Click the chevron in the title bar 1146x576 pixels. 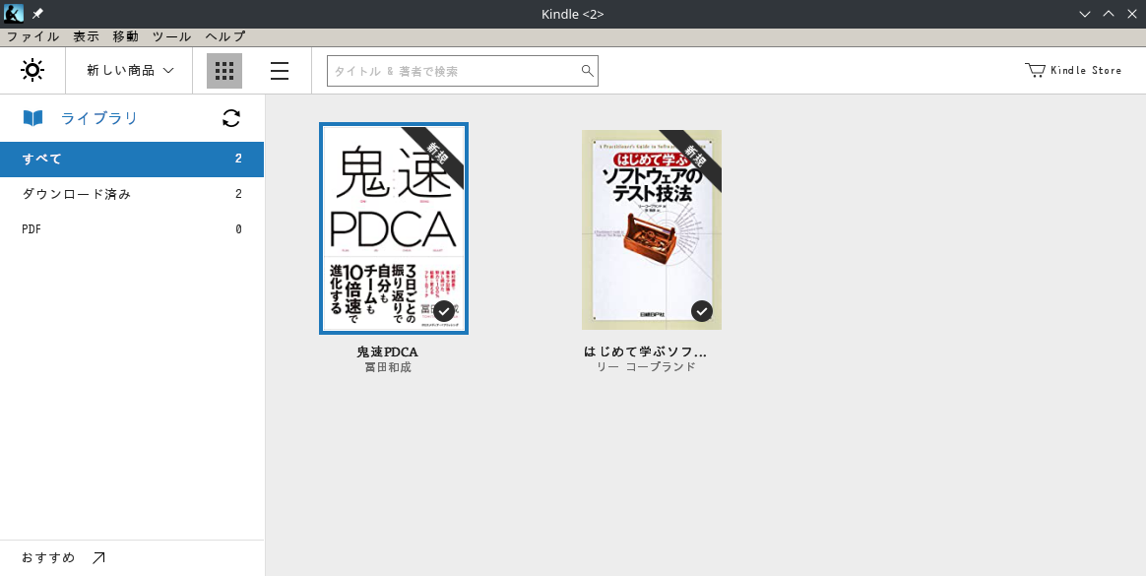(1084, 14)
